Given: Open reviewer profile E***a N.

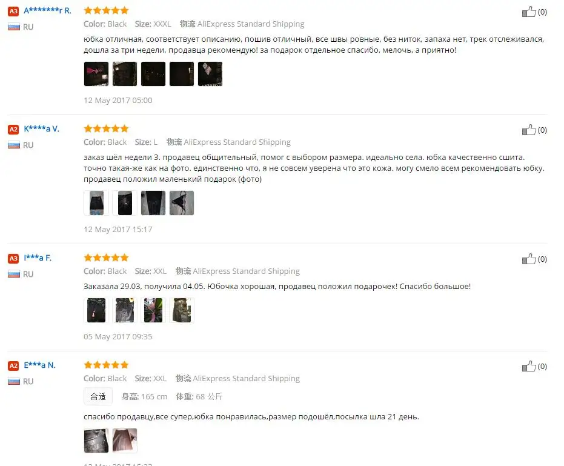Looking at the screenshot, I should (x=39, y=365).
